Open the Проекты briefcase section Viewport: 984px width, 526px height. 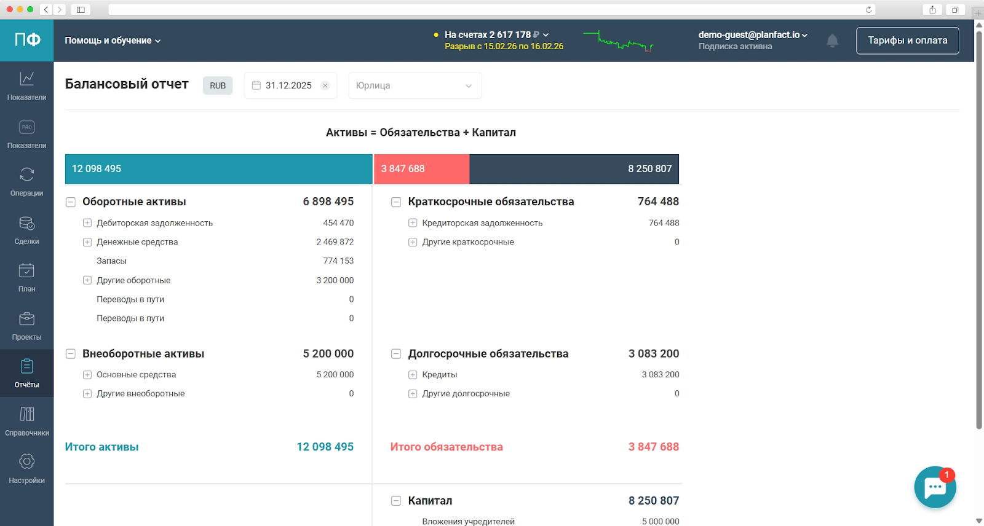[26, 326]
